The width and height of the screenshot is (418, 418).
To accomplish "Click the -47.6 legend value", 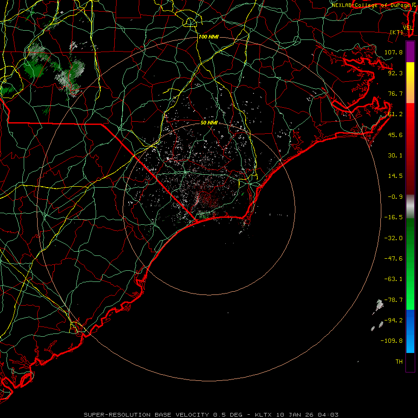I will click(x=393, y=259).
